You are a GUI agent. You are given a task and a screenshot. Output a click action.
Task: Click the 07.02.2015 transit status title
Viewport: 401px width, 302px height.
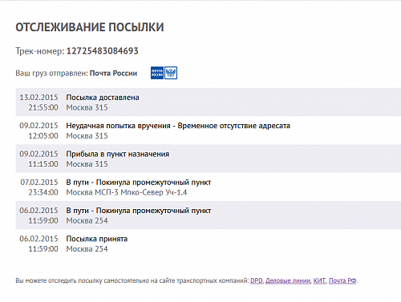139,183
